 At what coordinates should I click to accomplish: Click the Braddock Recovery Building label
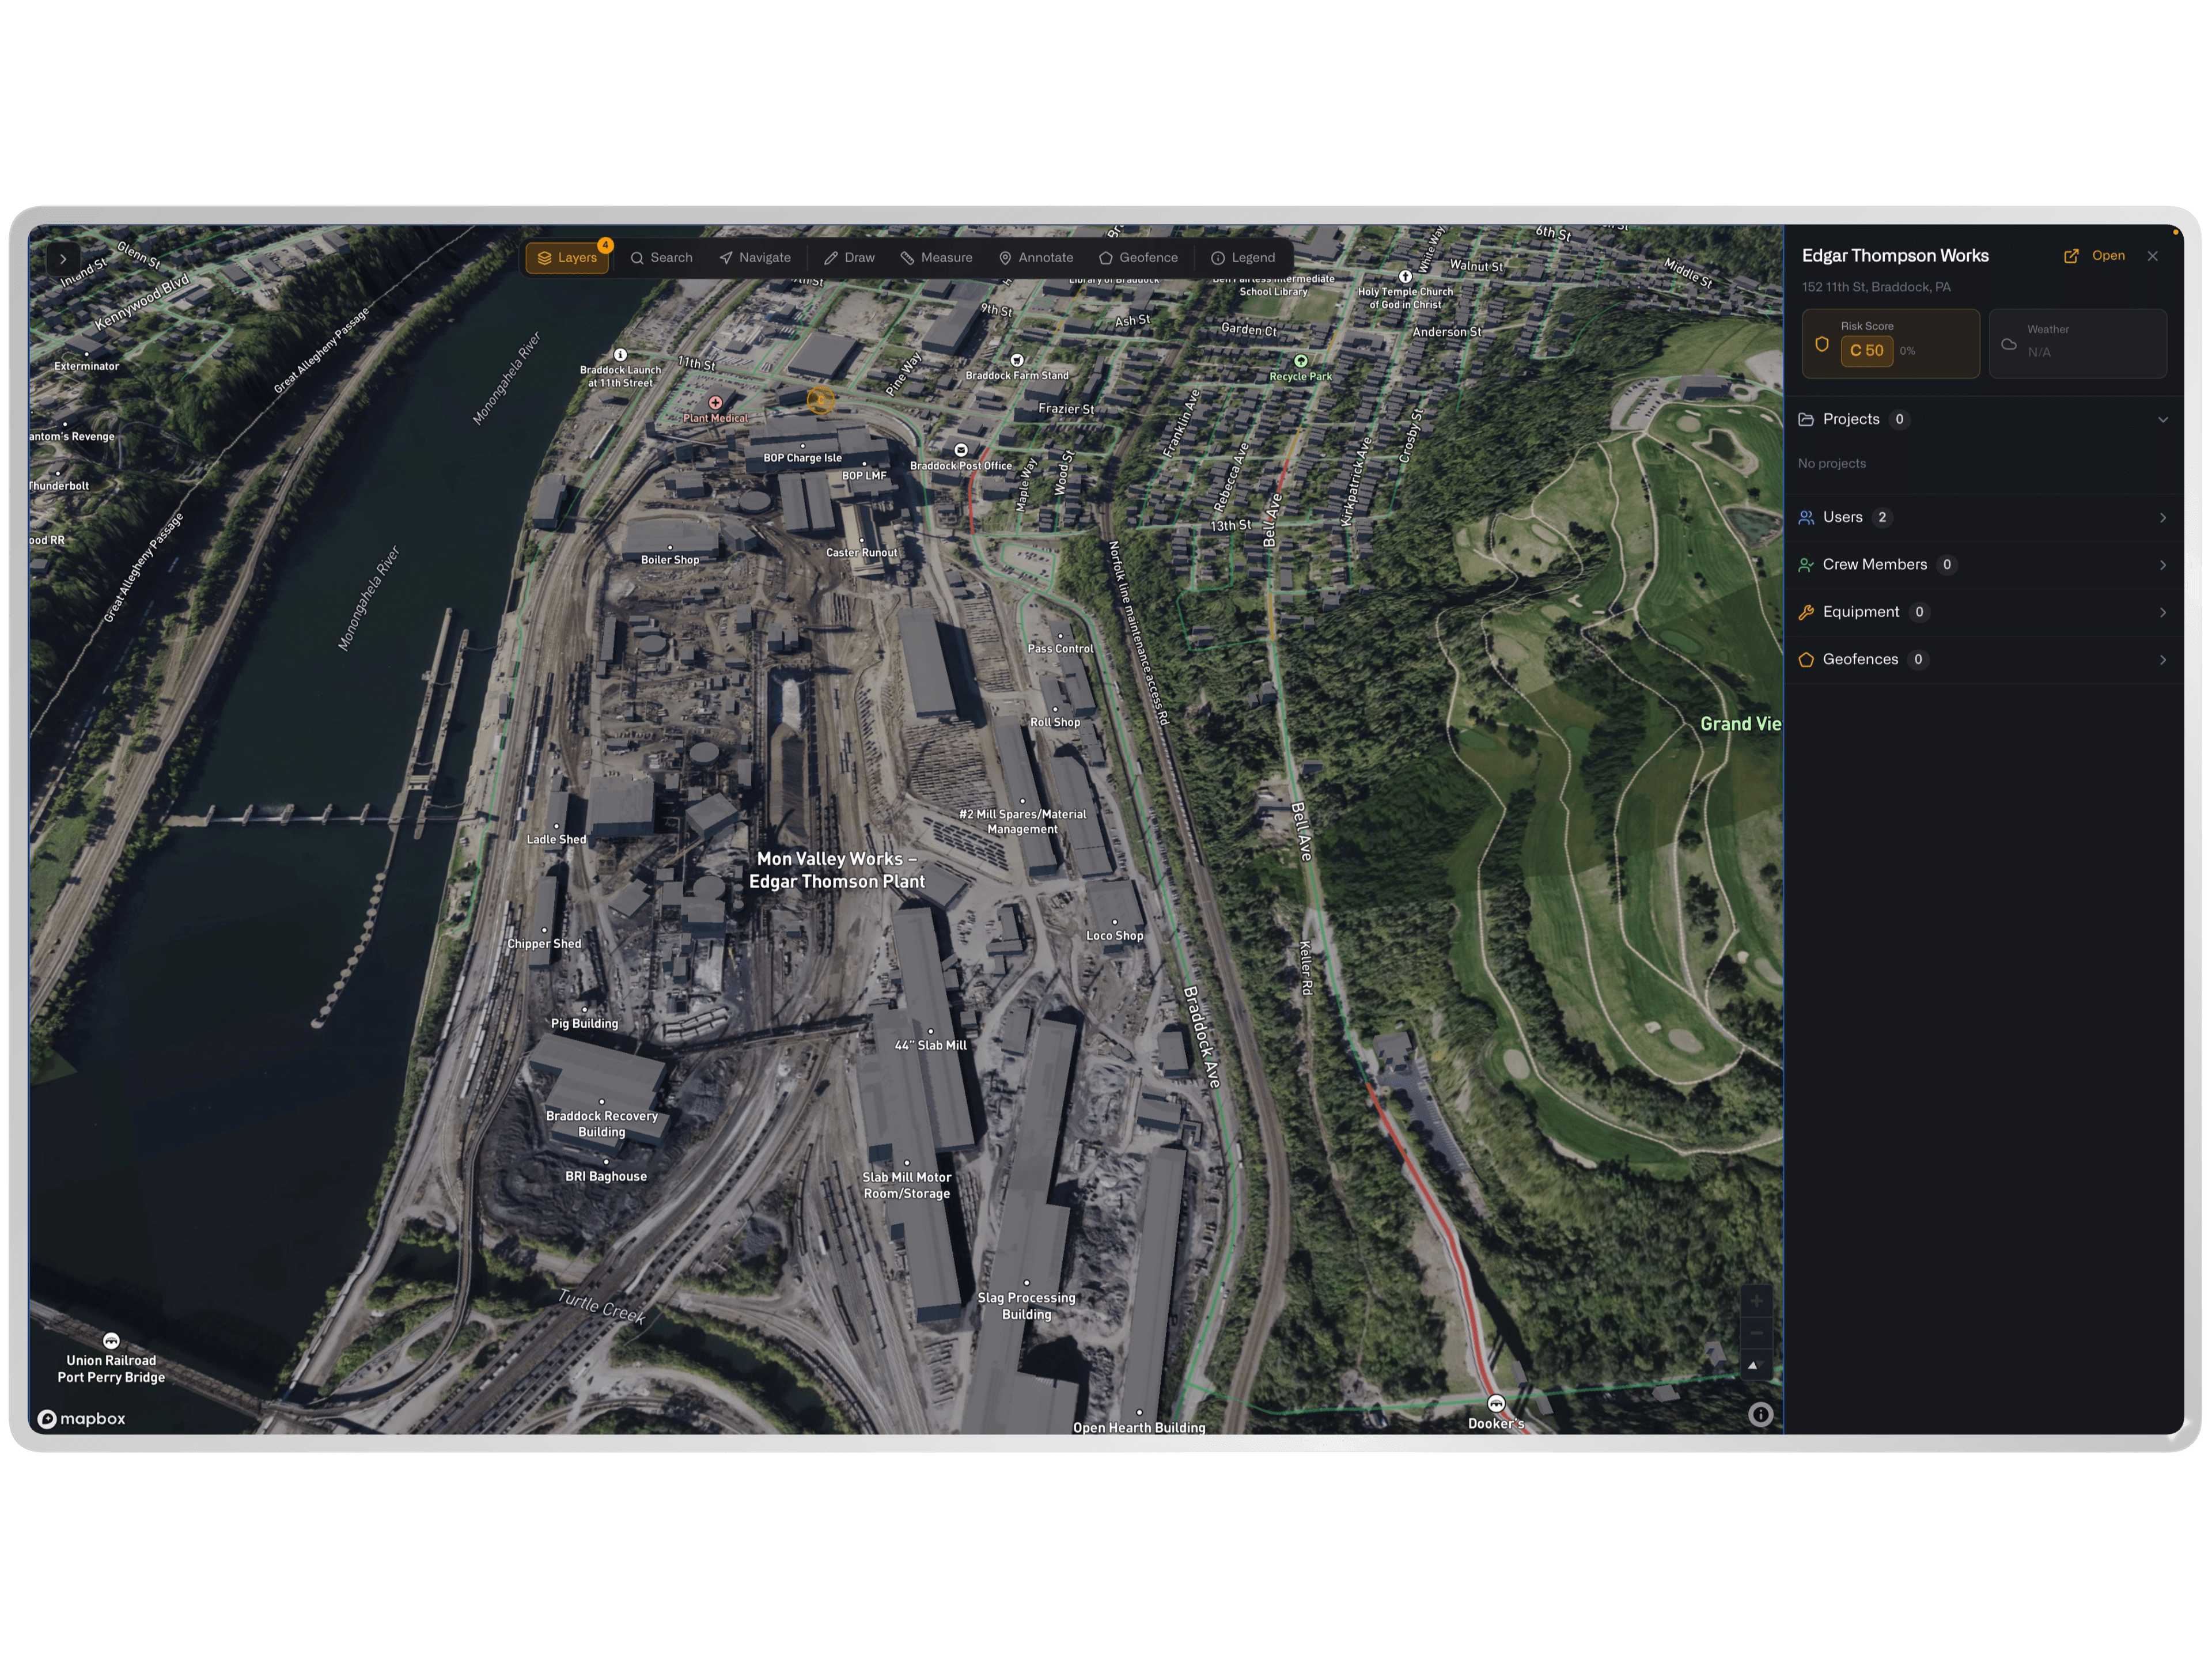(602, 1124)
